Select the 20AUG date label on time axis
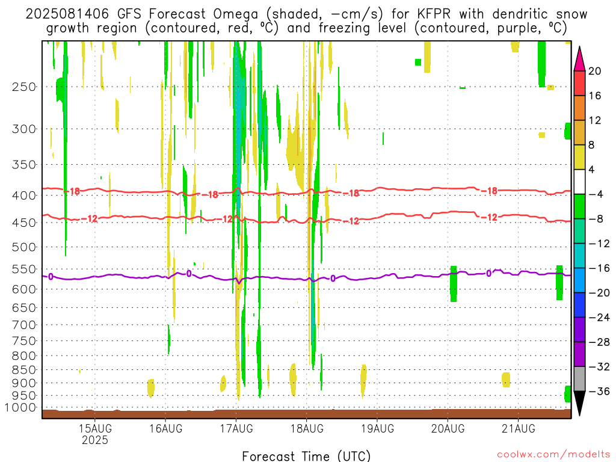Screen dimensions: 616x462 tap(448, 428)
